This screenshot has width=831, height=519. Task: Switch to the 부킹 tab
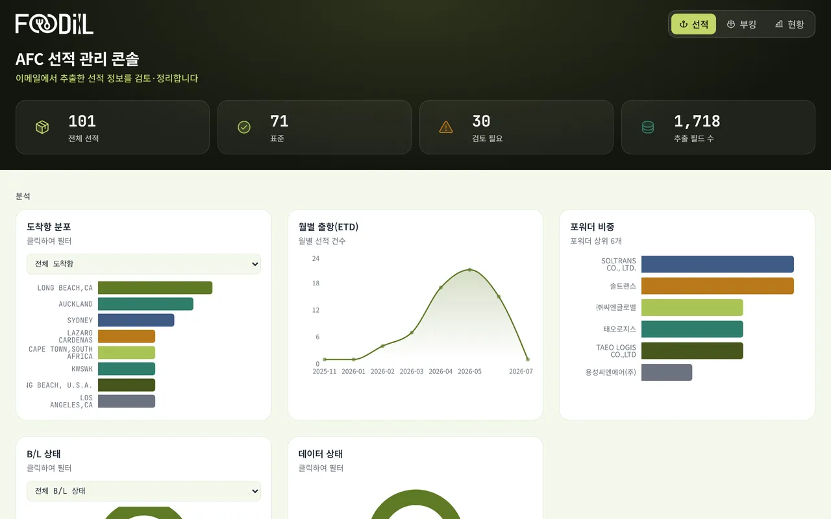[741, 24]
